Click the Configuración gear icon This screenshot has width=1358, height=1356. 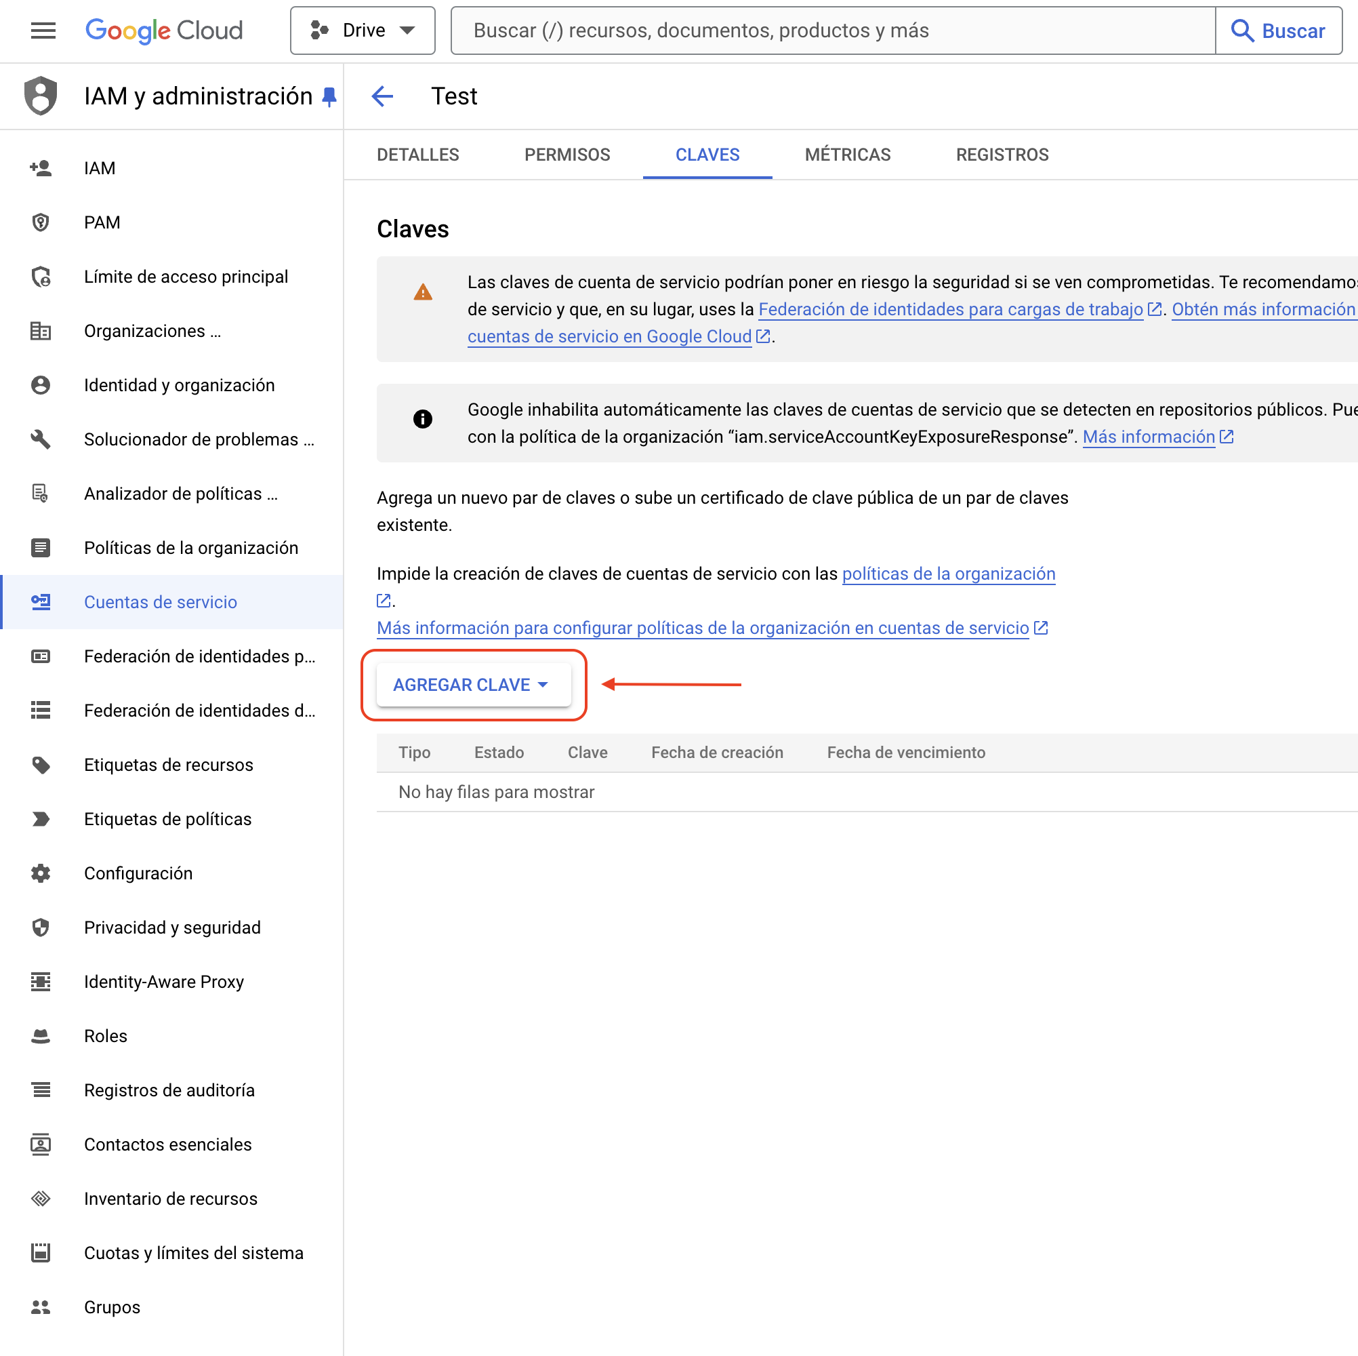(x=41, y=873)
